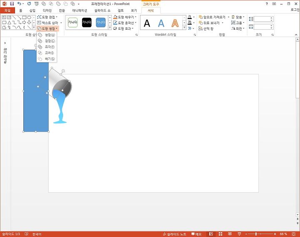Select the straight line shape
Viewport: 300px width, 237px height.
14,17
